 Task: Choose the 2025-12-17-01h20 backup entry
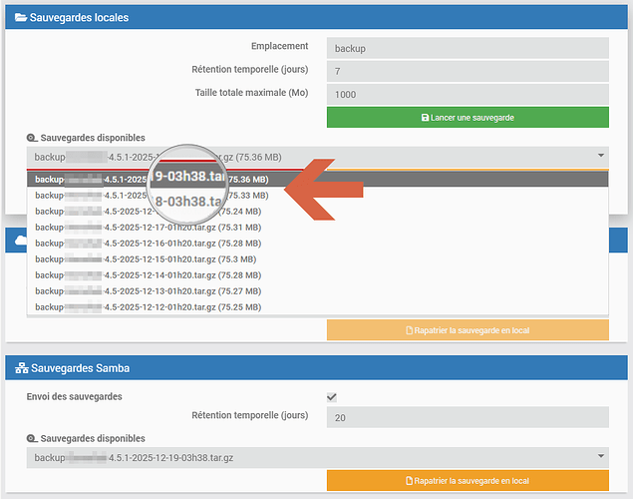[318, 228]
